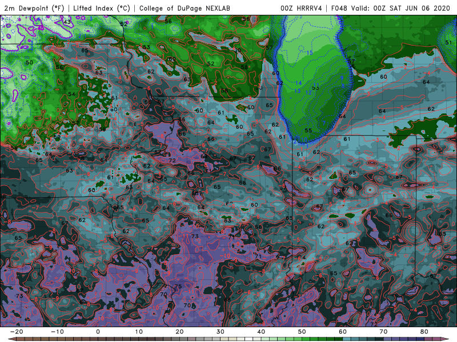The width and height of the screenshot is (457, 342).
Task: Click the blue '15' contour label over the lake
Action: coord(310,52)
